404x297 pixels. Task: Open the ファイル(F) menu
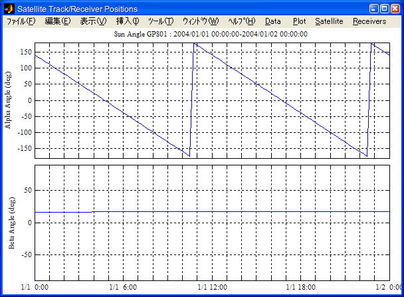pos(21,21)
